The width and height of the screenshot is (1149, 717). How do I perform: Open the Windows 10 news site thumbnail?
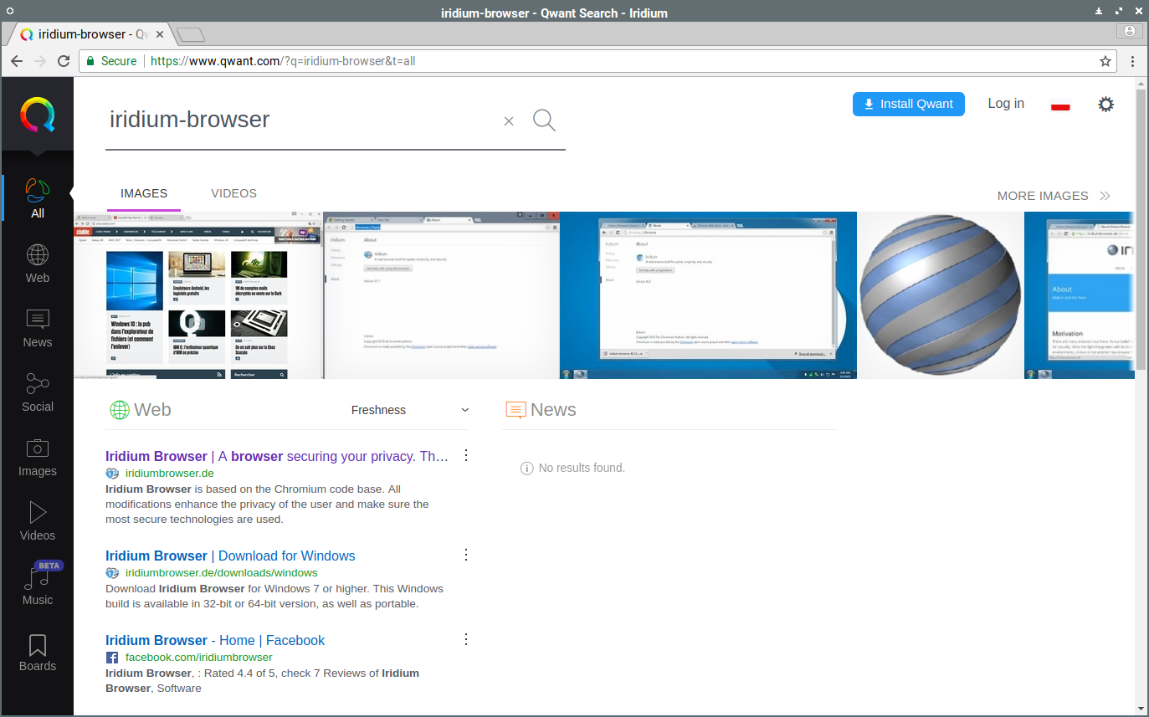click(x=197, y=295)
